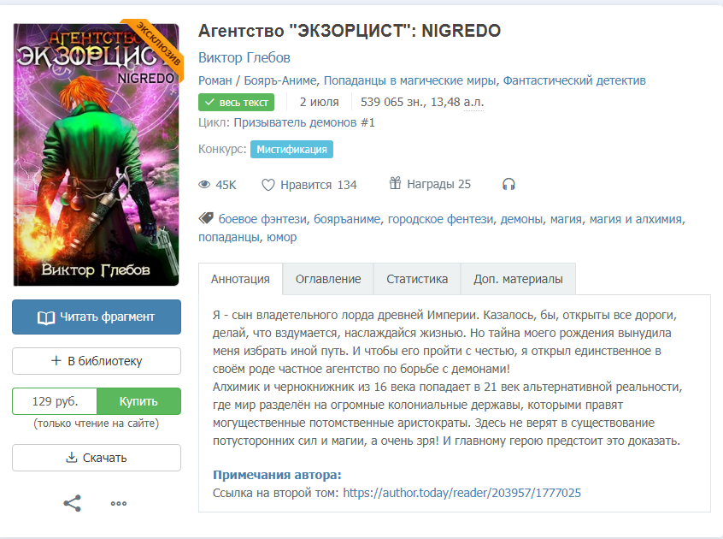Select the Доп. материалы tab
The image size is (723, 539).
pos(518,279)
